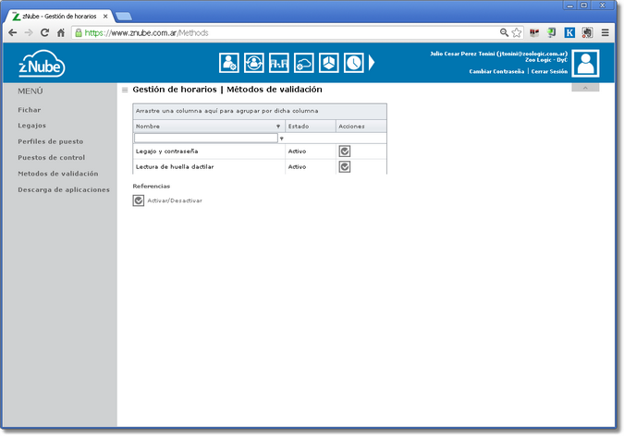This screenshot has height=436, width=624.
Task: Click the zNube logo
Action: pos(43,65)
